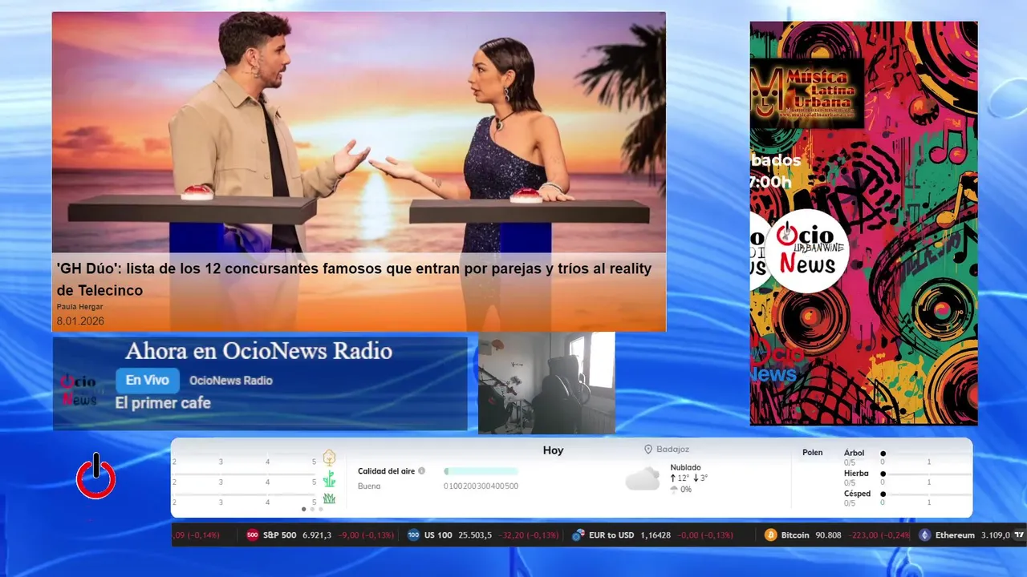Click the 'Hoy' weather heading

point(553,450)
